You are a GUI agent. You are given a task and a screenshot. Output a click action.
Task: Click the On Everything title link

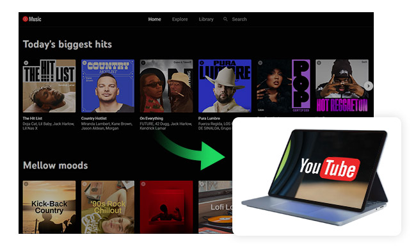[152, 119]
